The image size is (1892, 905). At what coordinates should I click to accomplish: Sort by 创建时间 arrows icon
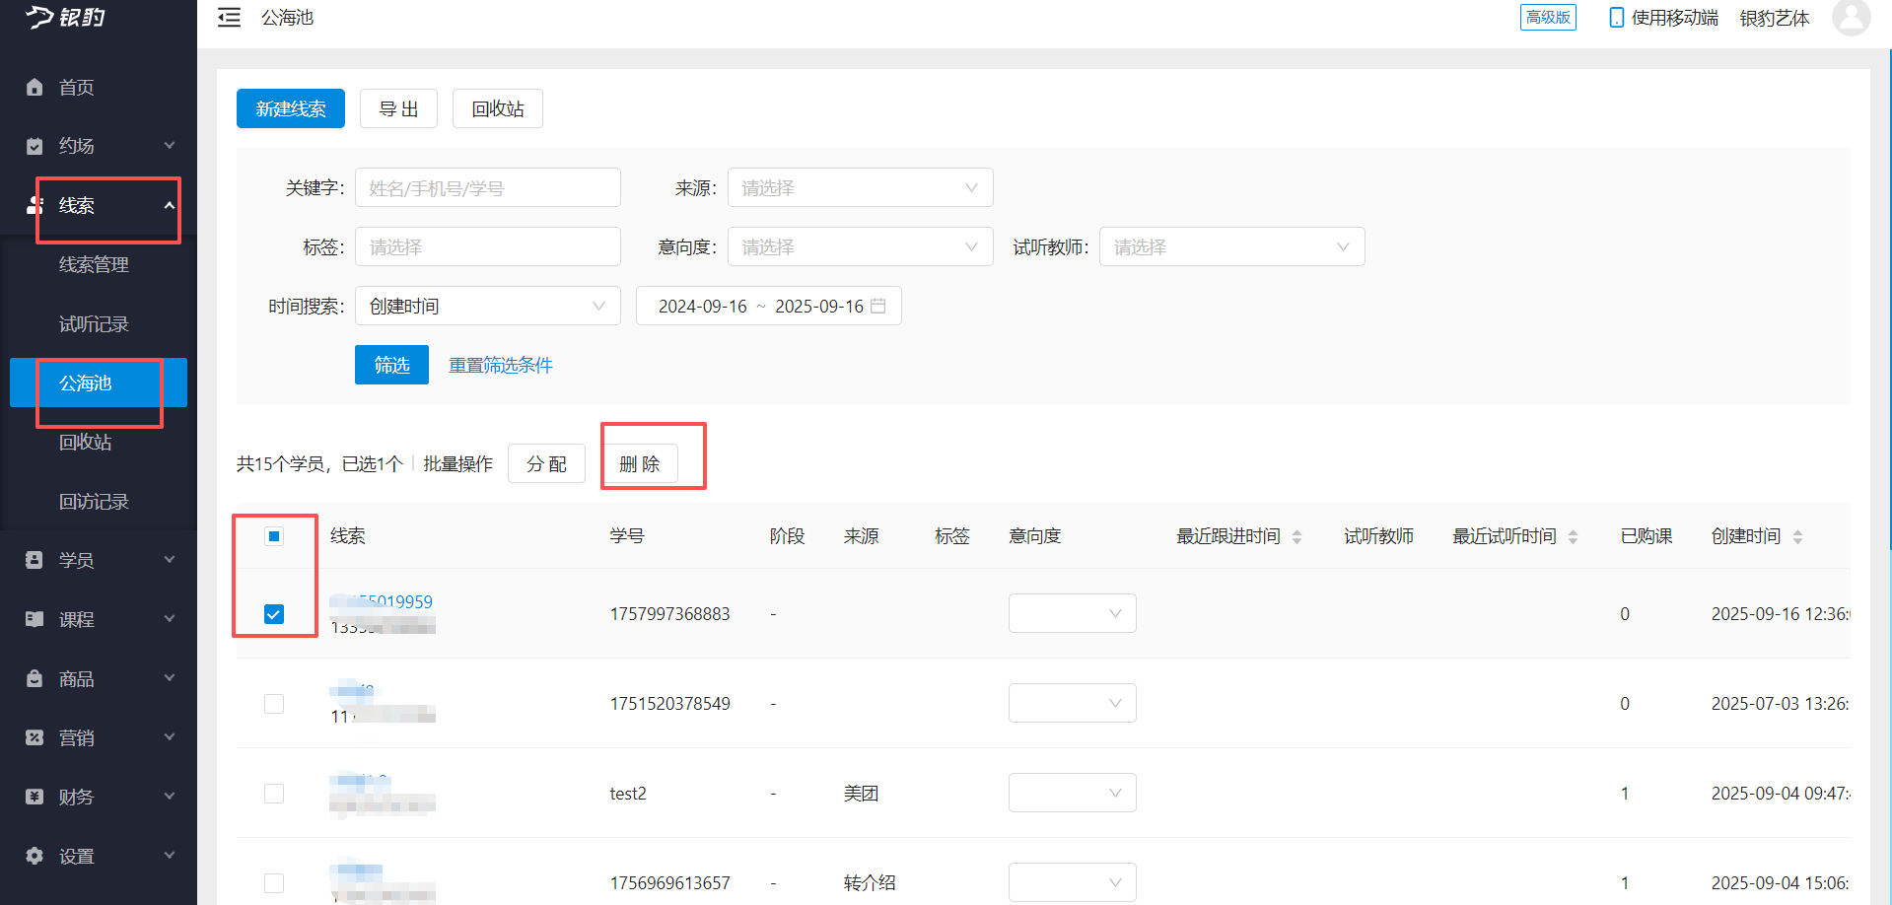(x=1797, y=536)
